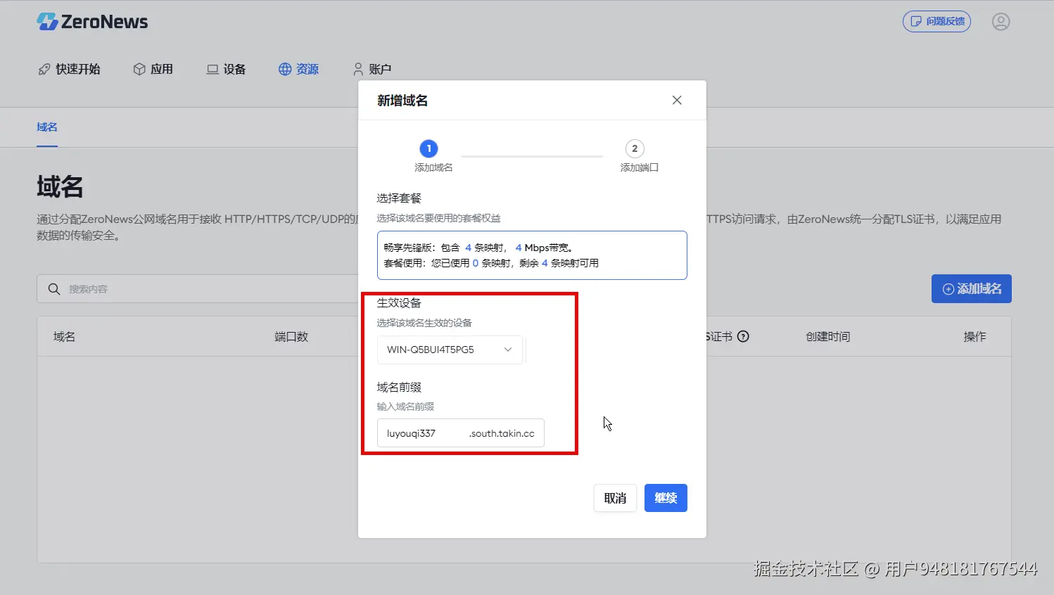Screen dimensions: 1054x595
Task: Open the 快速开始 menu item
Action: point(69,69)
